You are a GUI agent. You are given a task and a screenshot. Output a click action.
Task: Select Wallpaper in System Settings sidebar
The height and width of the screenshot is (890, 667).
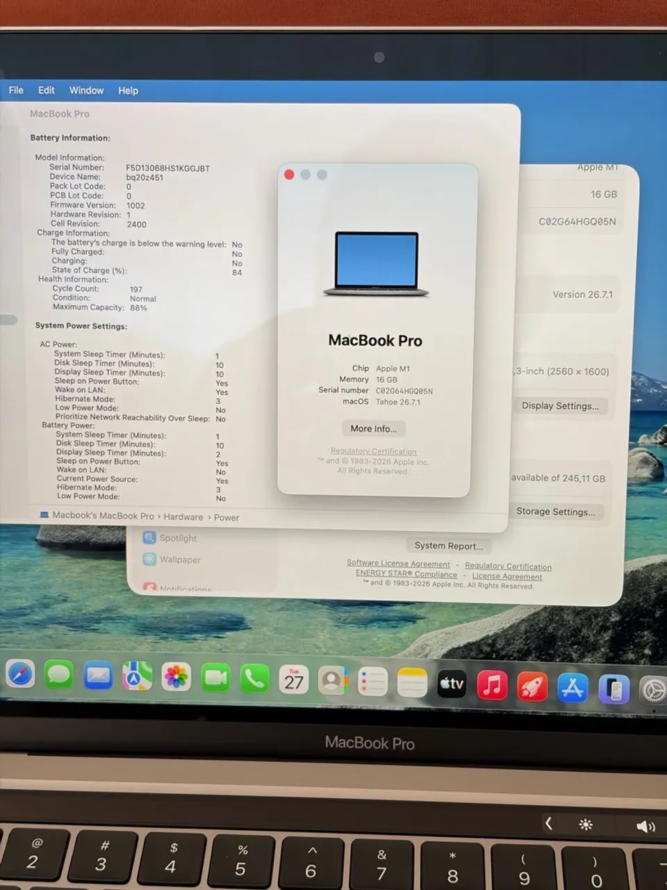172,559
